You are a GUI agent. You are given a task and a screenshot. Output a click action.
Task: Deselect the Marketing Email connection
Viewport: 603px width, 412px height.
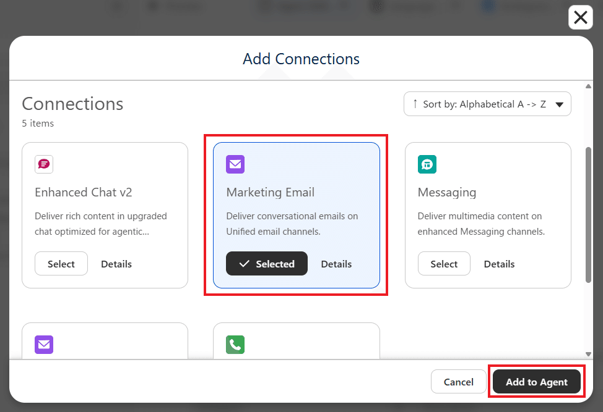(x=266, y=264)
